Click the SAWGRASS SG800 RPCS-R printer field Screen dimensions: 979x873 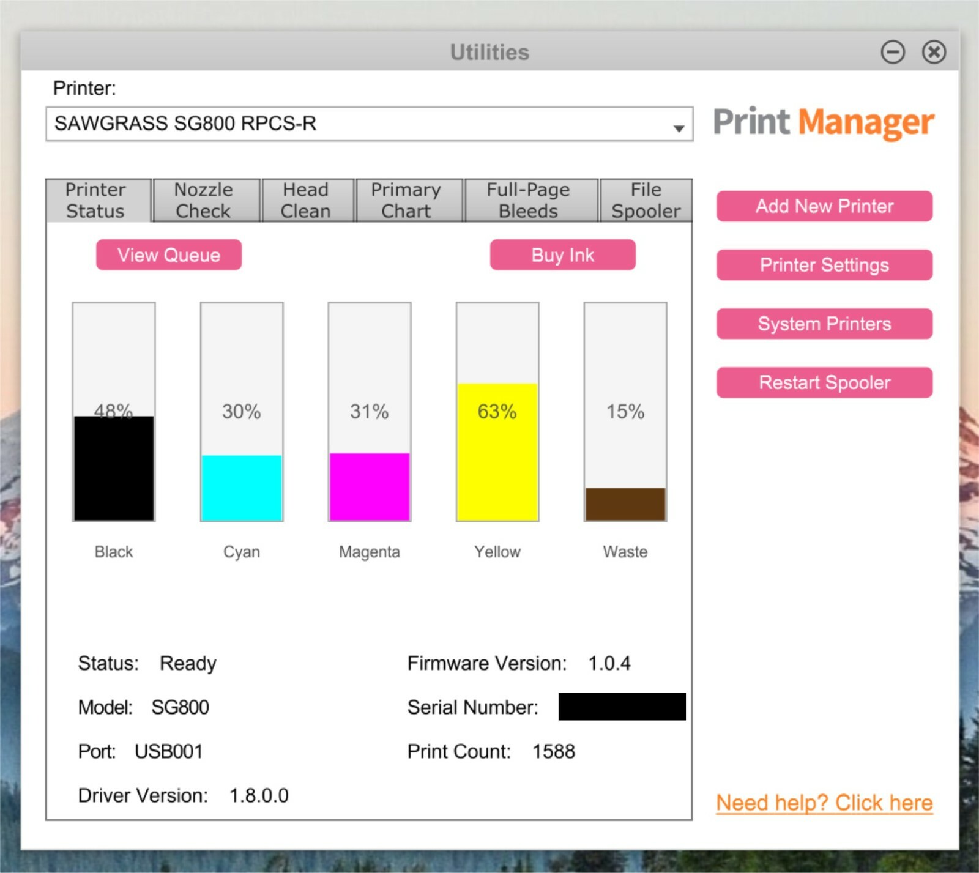[369, 124]
